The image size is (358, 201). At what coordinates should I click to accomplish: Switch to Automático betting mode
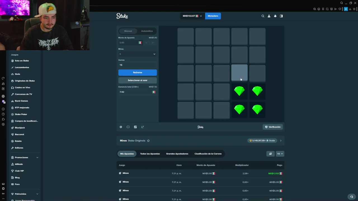pyautogui.click(x=147, y=31)
